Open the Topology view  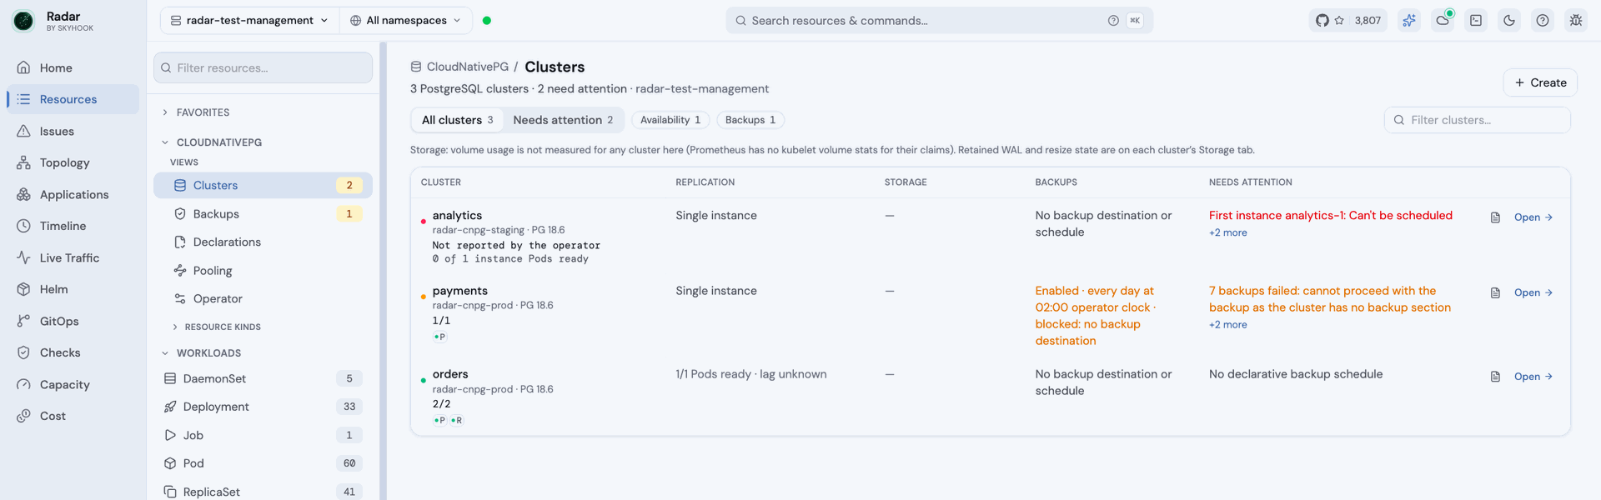73,162
